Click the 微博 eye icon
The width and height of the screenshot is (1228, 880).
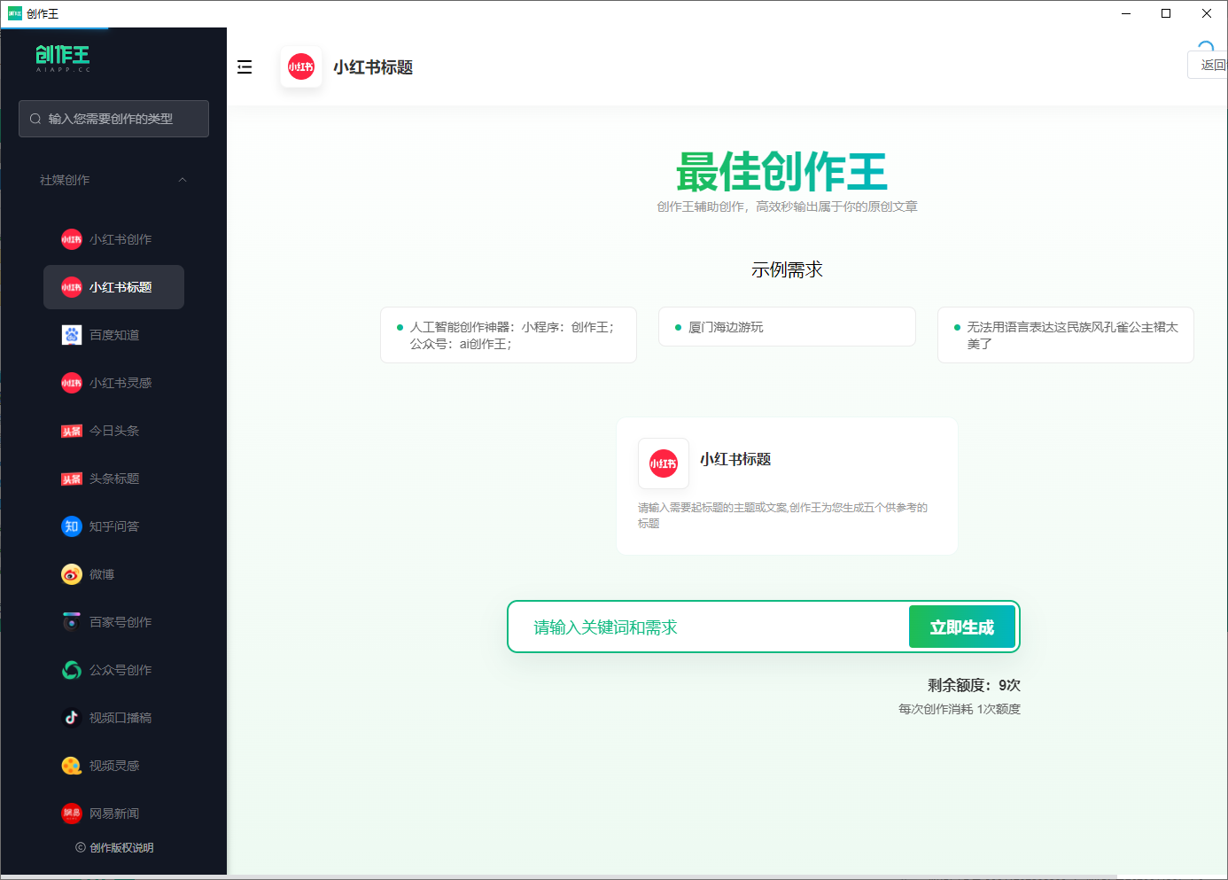(x=72, y=574)
